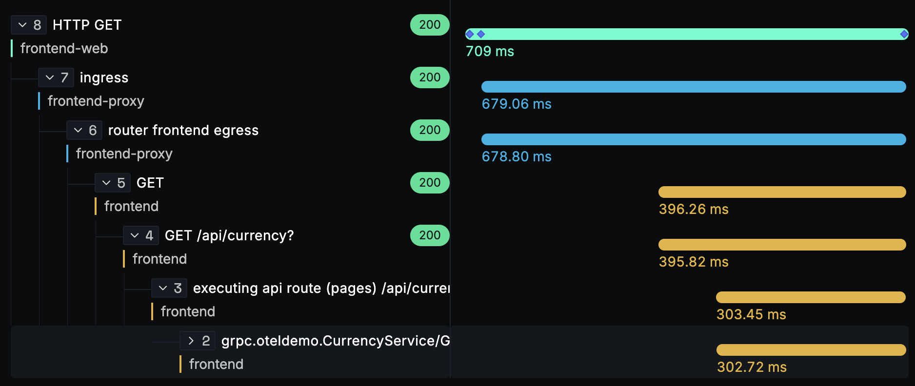Collapse the GET /api/currency? span
Viewport: 915px width, 386px height.
(135, 235)
